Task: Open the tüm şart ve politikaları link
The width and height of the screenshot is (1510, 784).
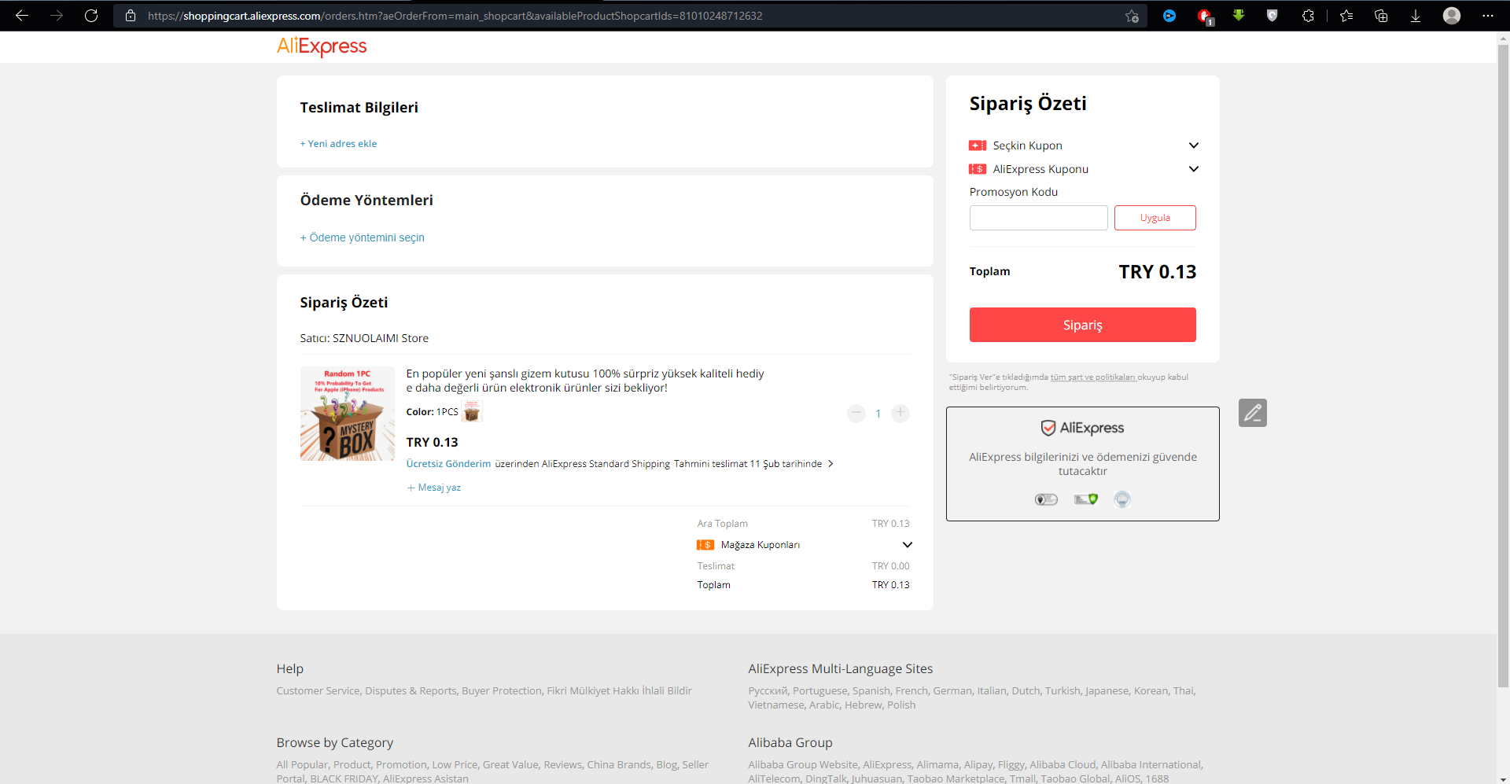Action: coord(1093,377)
